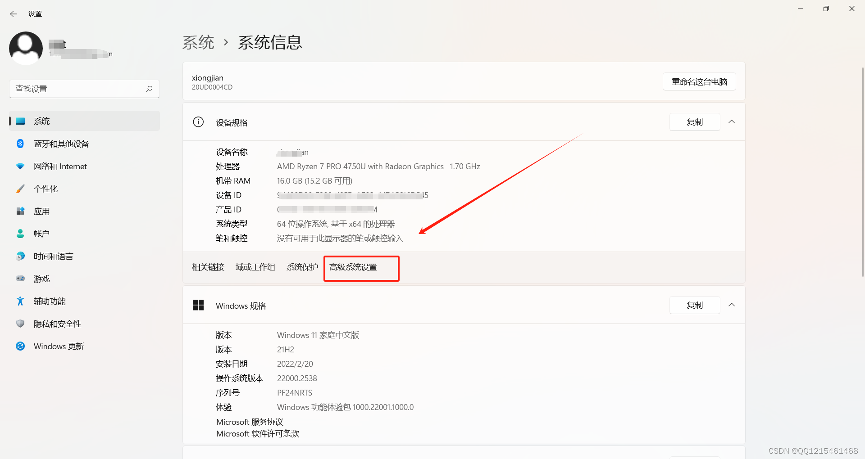The height and width of the screenshot is (459, 865).
Task: Click the Windows logo beside Windows 规格
Action: click(198, 305)
